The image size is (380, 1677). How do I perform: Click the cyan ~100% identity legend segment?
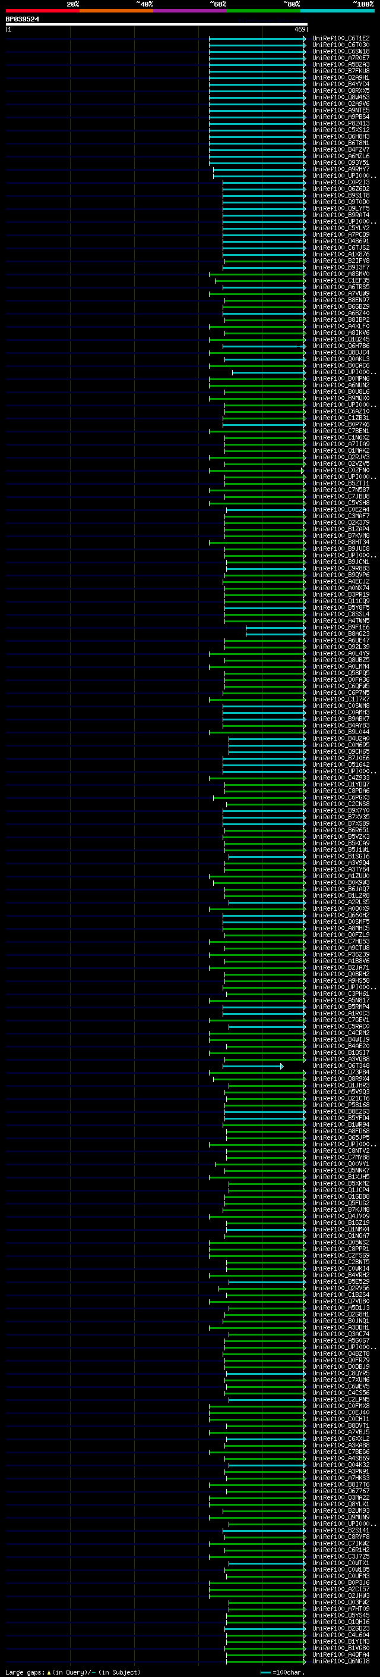[337, 11]
